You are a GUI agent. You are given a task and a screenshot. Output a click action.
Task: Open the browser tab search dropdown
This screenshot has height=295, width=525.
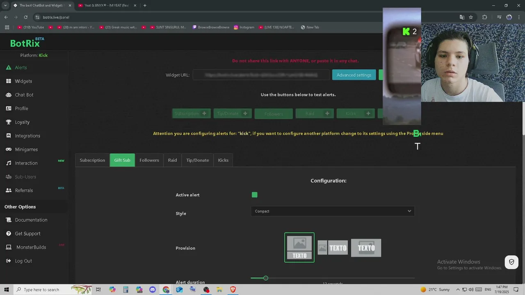tap(5, 5)
